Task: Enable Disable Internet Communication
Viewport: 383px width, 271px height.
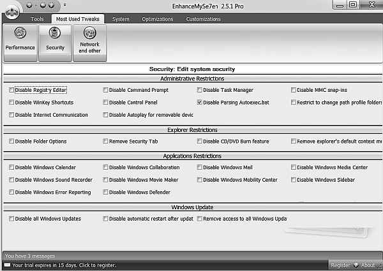Action: pos(11,115)
